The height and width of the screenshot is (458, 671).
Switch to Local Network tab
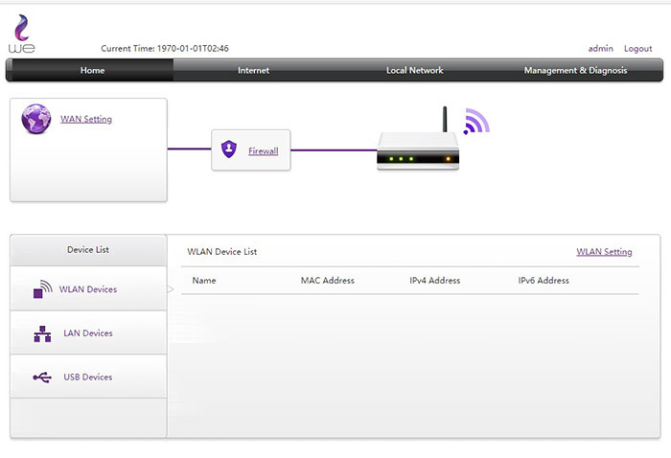414,70
